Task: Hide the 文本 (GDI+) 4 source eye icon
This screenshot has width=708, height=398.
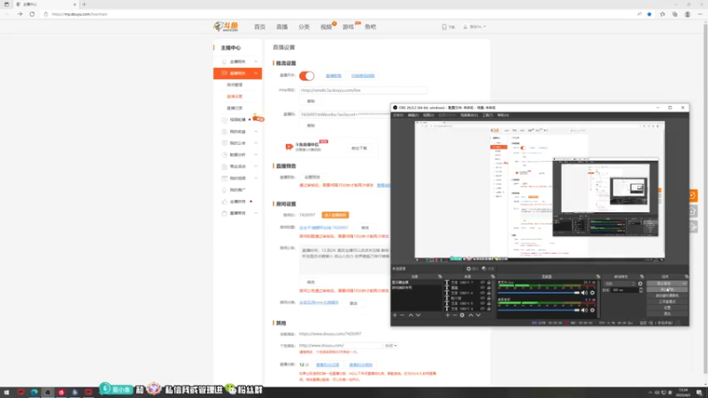Action: tap(482, 309)
